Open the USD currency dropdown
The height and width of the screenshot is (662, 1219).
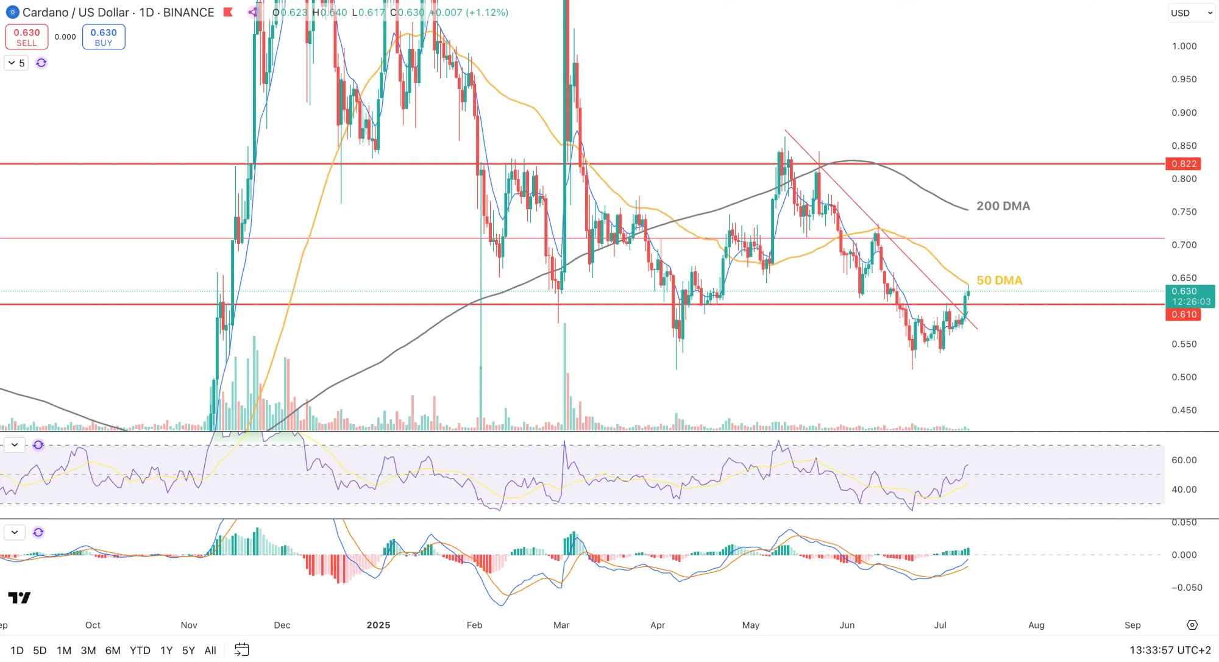tap(1192, 13)
